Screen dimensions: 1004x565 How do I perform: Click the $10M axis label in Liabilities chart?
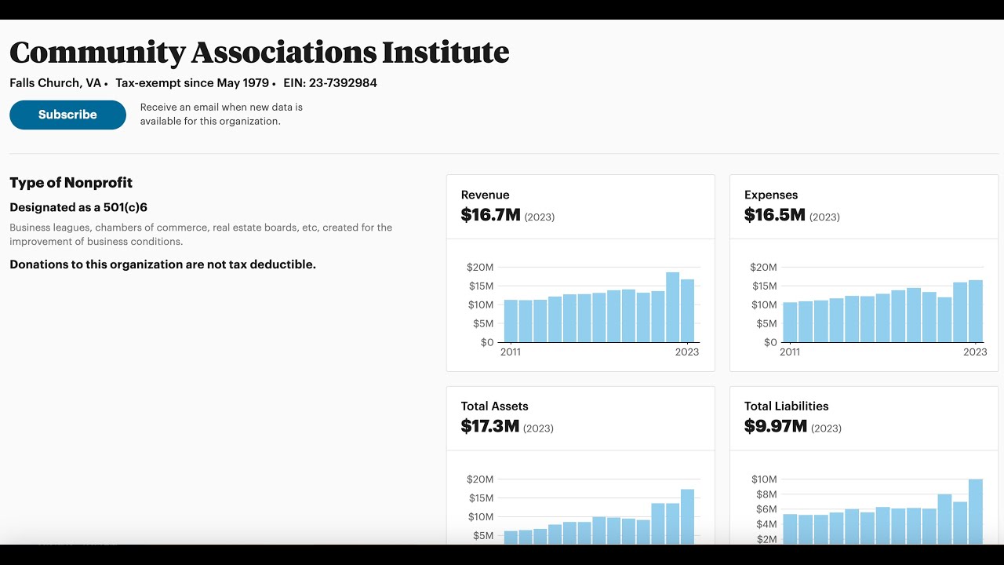[x=764, y=479]
